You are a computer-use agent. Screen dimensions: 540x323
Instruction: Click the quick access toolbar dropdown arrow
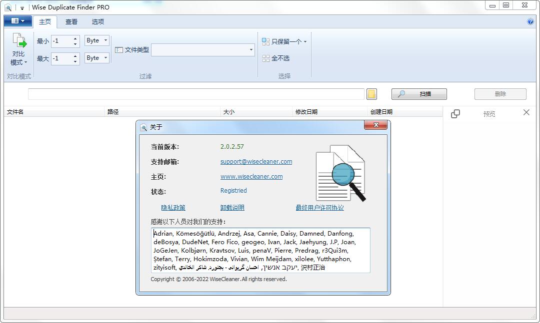pos(22,8)
